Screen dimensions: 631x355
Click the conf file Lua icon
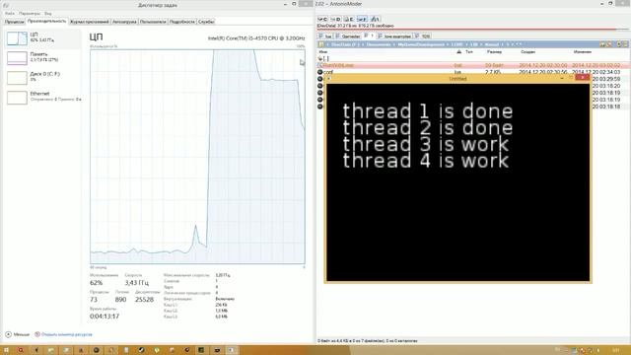tap(320, 72)
